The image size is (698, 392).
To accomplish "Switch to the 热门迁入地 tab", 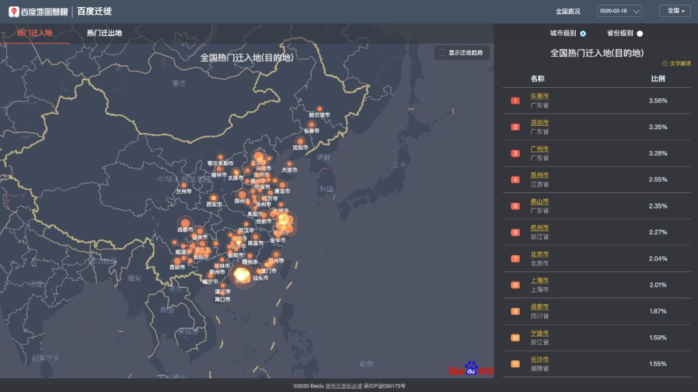I will (x=34, y=33).
